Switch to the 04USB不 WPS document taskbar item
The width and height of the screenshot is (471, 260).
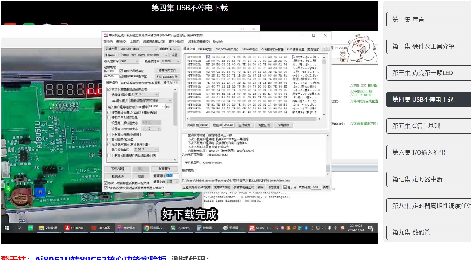[102, 228]
